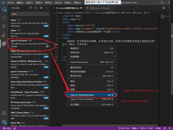Install Open in GitHub, Bitbucket extension
Viewport: 173px width, 130px height.
46,67
